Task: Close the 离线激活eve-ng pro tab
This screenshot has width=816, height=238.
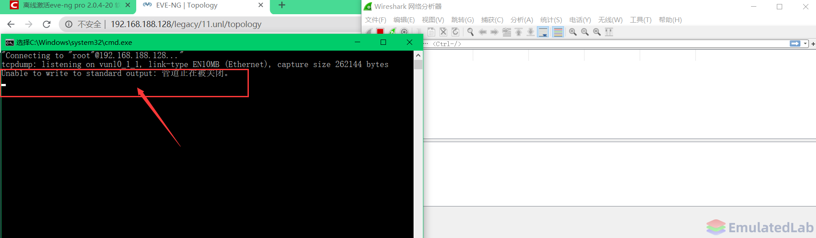Action: tap(128, 5)
